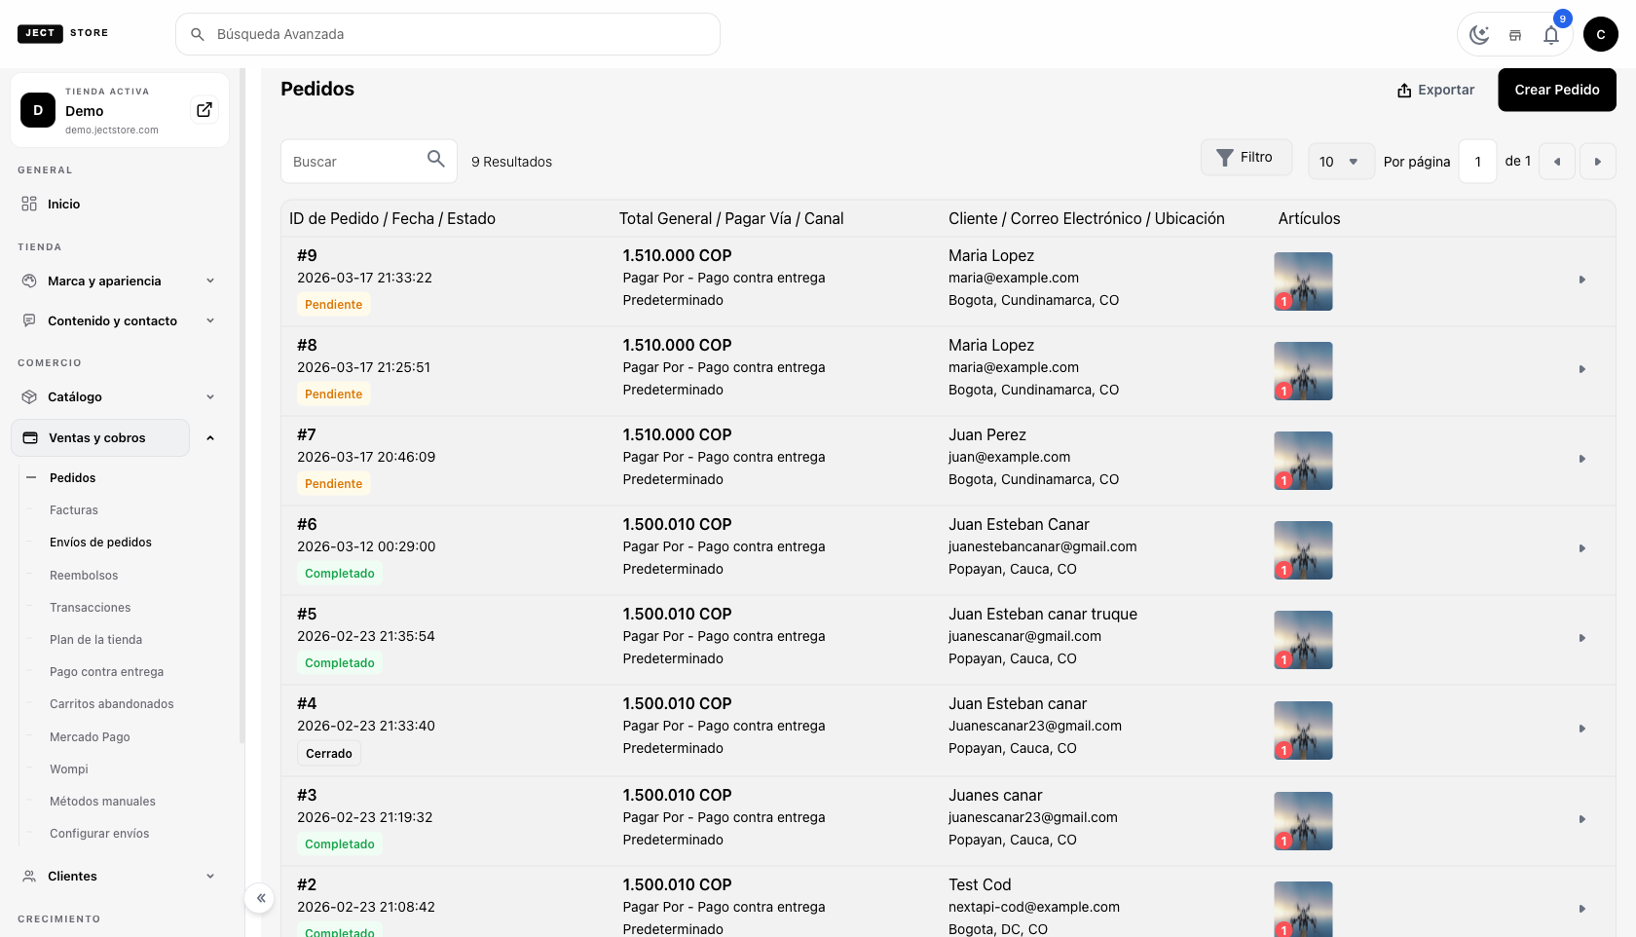Viewport: 1636px width, 937px height.
Task: Click the sidebar vertical scrollbar
Action: [242, 404]
